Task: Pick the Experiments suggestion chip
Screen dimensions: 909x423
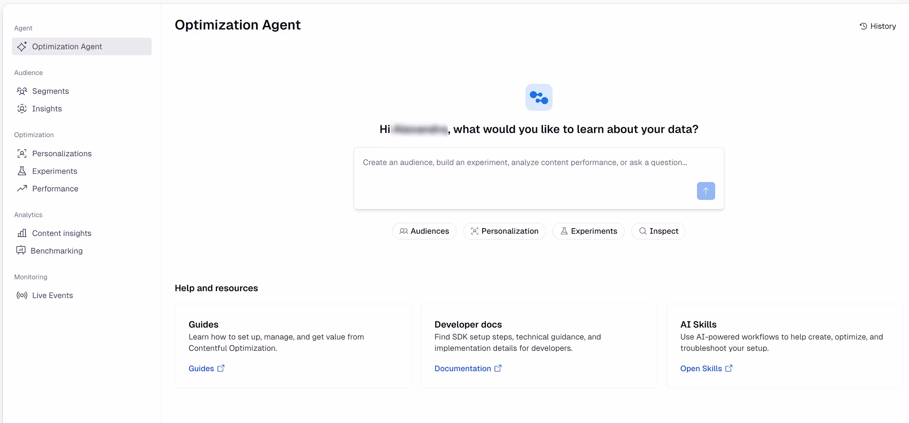Action: [x=588, y=231]
